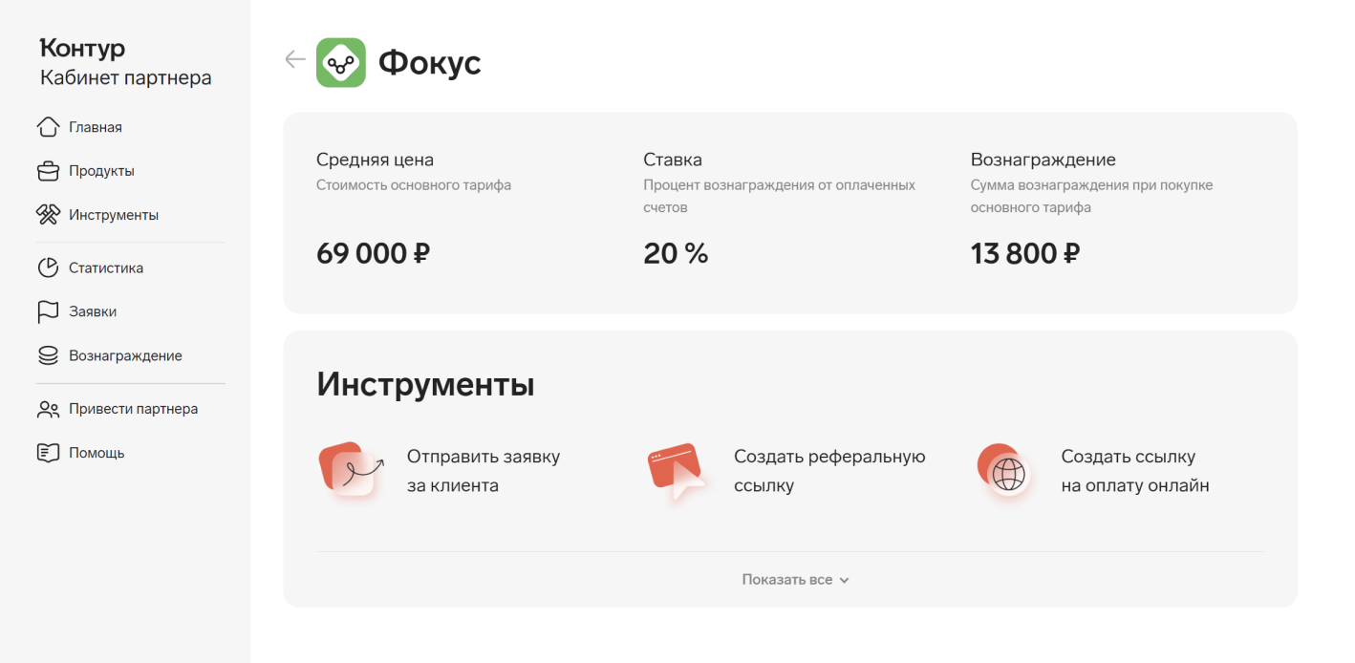Click the back arrow next to Фокус
This screenshot has width=1355, height=663.
pos(295,59)
